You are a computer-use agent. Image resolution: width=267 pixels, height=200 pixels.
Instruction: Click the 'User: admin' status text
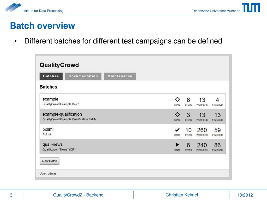[x=48, y=174]
